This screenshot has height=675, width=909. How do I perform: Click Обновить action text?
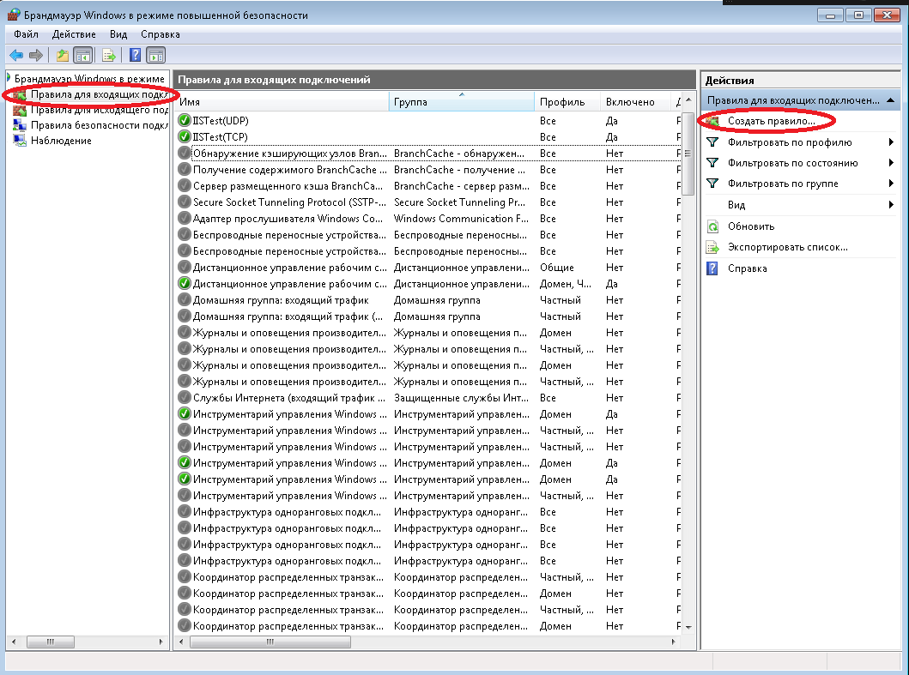(751, 226)
